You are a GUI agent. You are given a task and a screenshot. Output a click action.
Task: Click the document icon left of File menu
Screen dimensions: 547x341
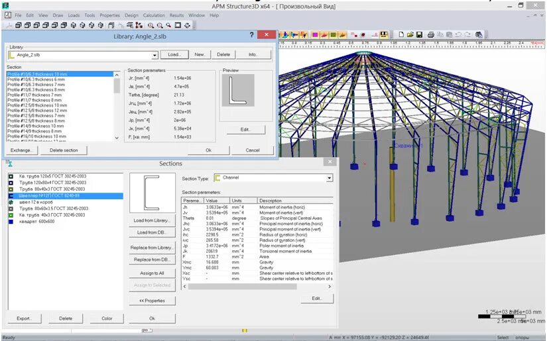pos(8,15)
